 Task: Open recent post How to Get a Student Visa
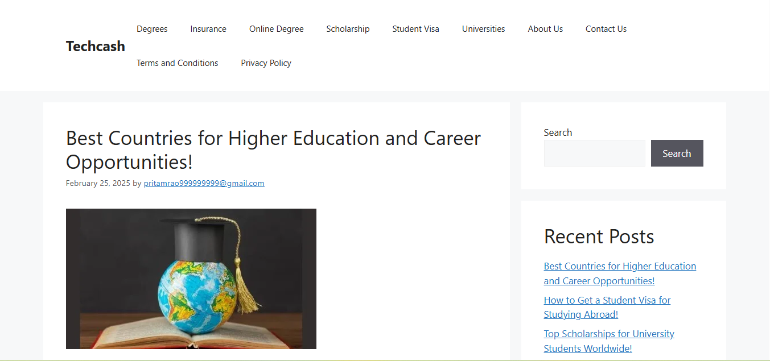coord(607,307)
